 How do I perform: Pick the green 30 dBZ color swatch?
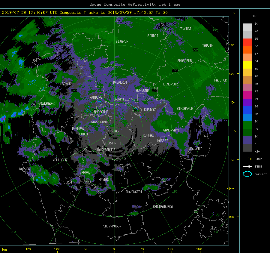247,125
